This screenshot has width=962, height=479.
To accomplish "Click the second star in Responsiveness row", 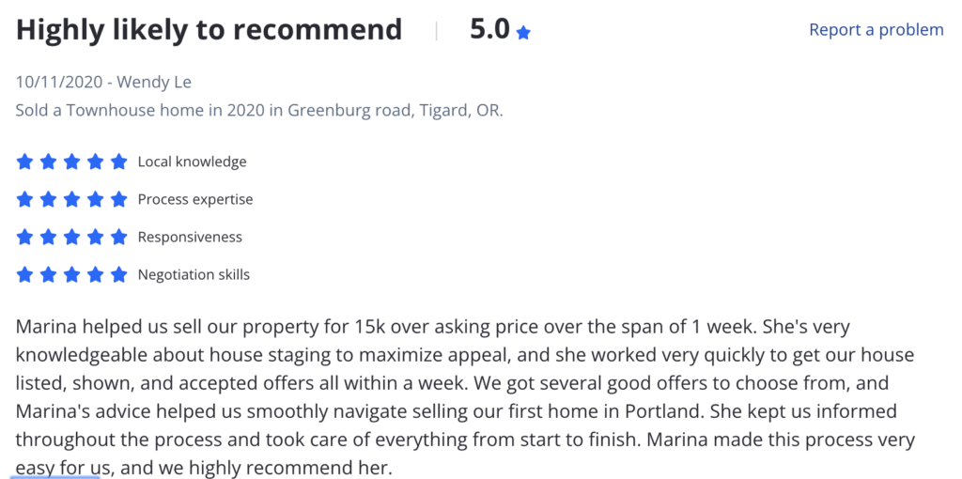I will (x=48, y=237).
